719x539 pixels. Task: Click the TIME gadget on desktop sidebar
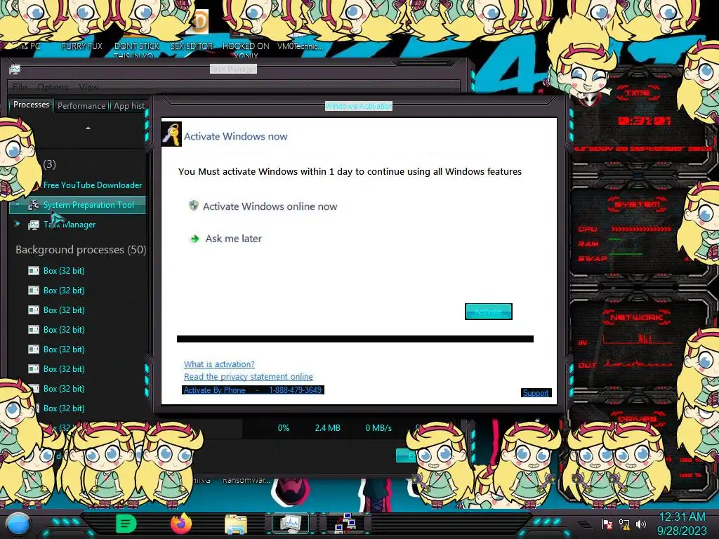pyautogui.click(x=638, y=93)
